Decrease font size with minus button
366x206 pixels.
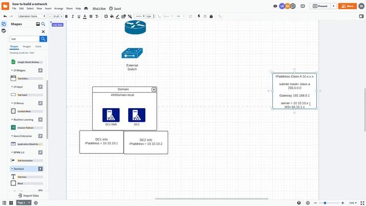tap(50, 17)
